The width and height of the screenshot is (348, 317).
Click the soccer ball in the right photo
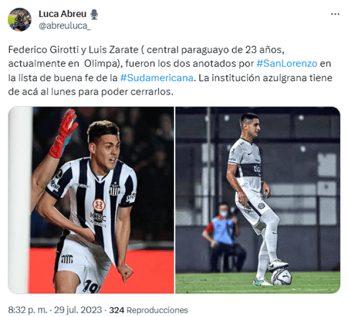281,277
